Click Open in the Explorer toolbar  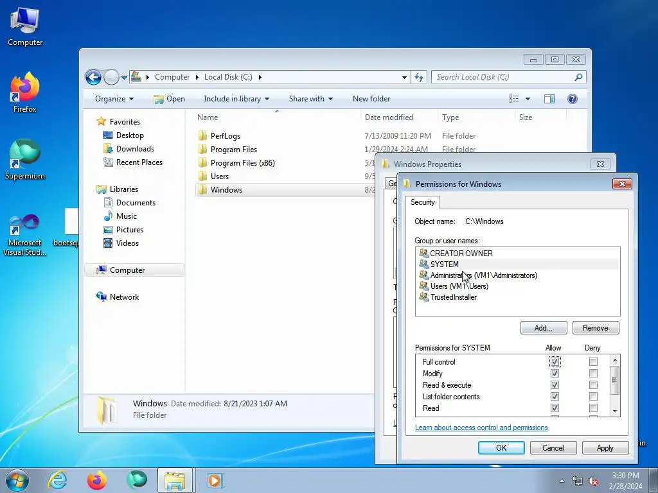[169, 99]
